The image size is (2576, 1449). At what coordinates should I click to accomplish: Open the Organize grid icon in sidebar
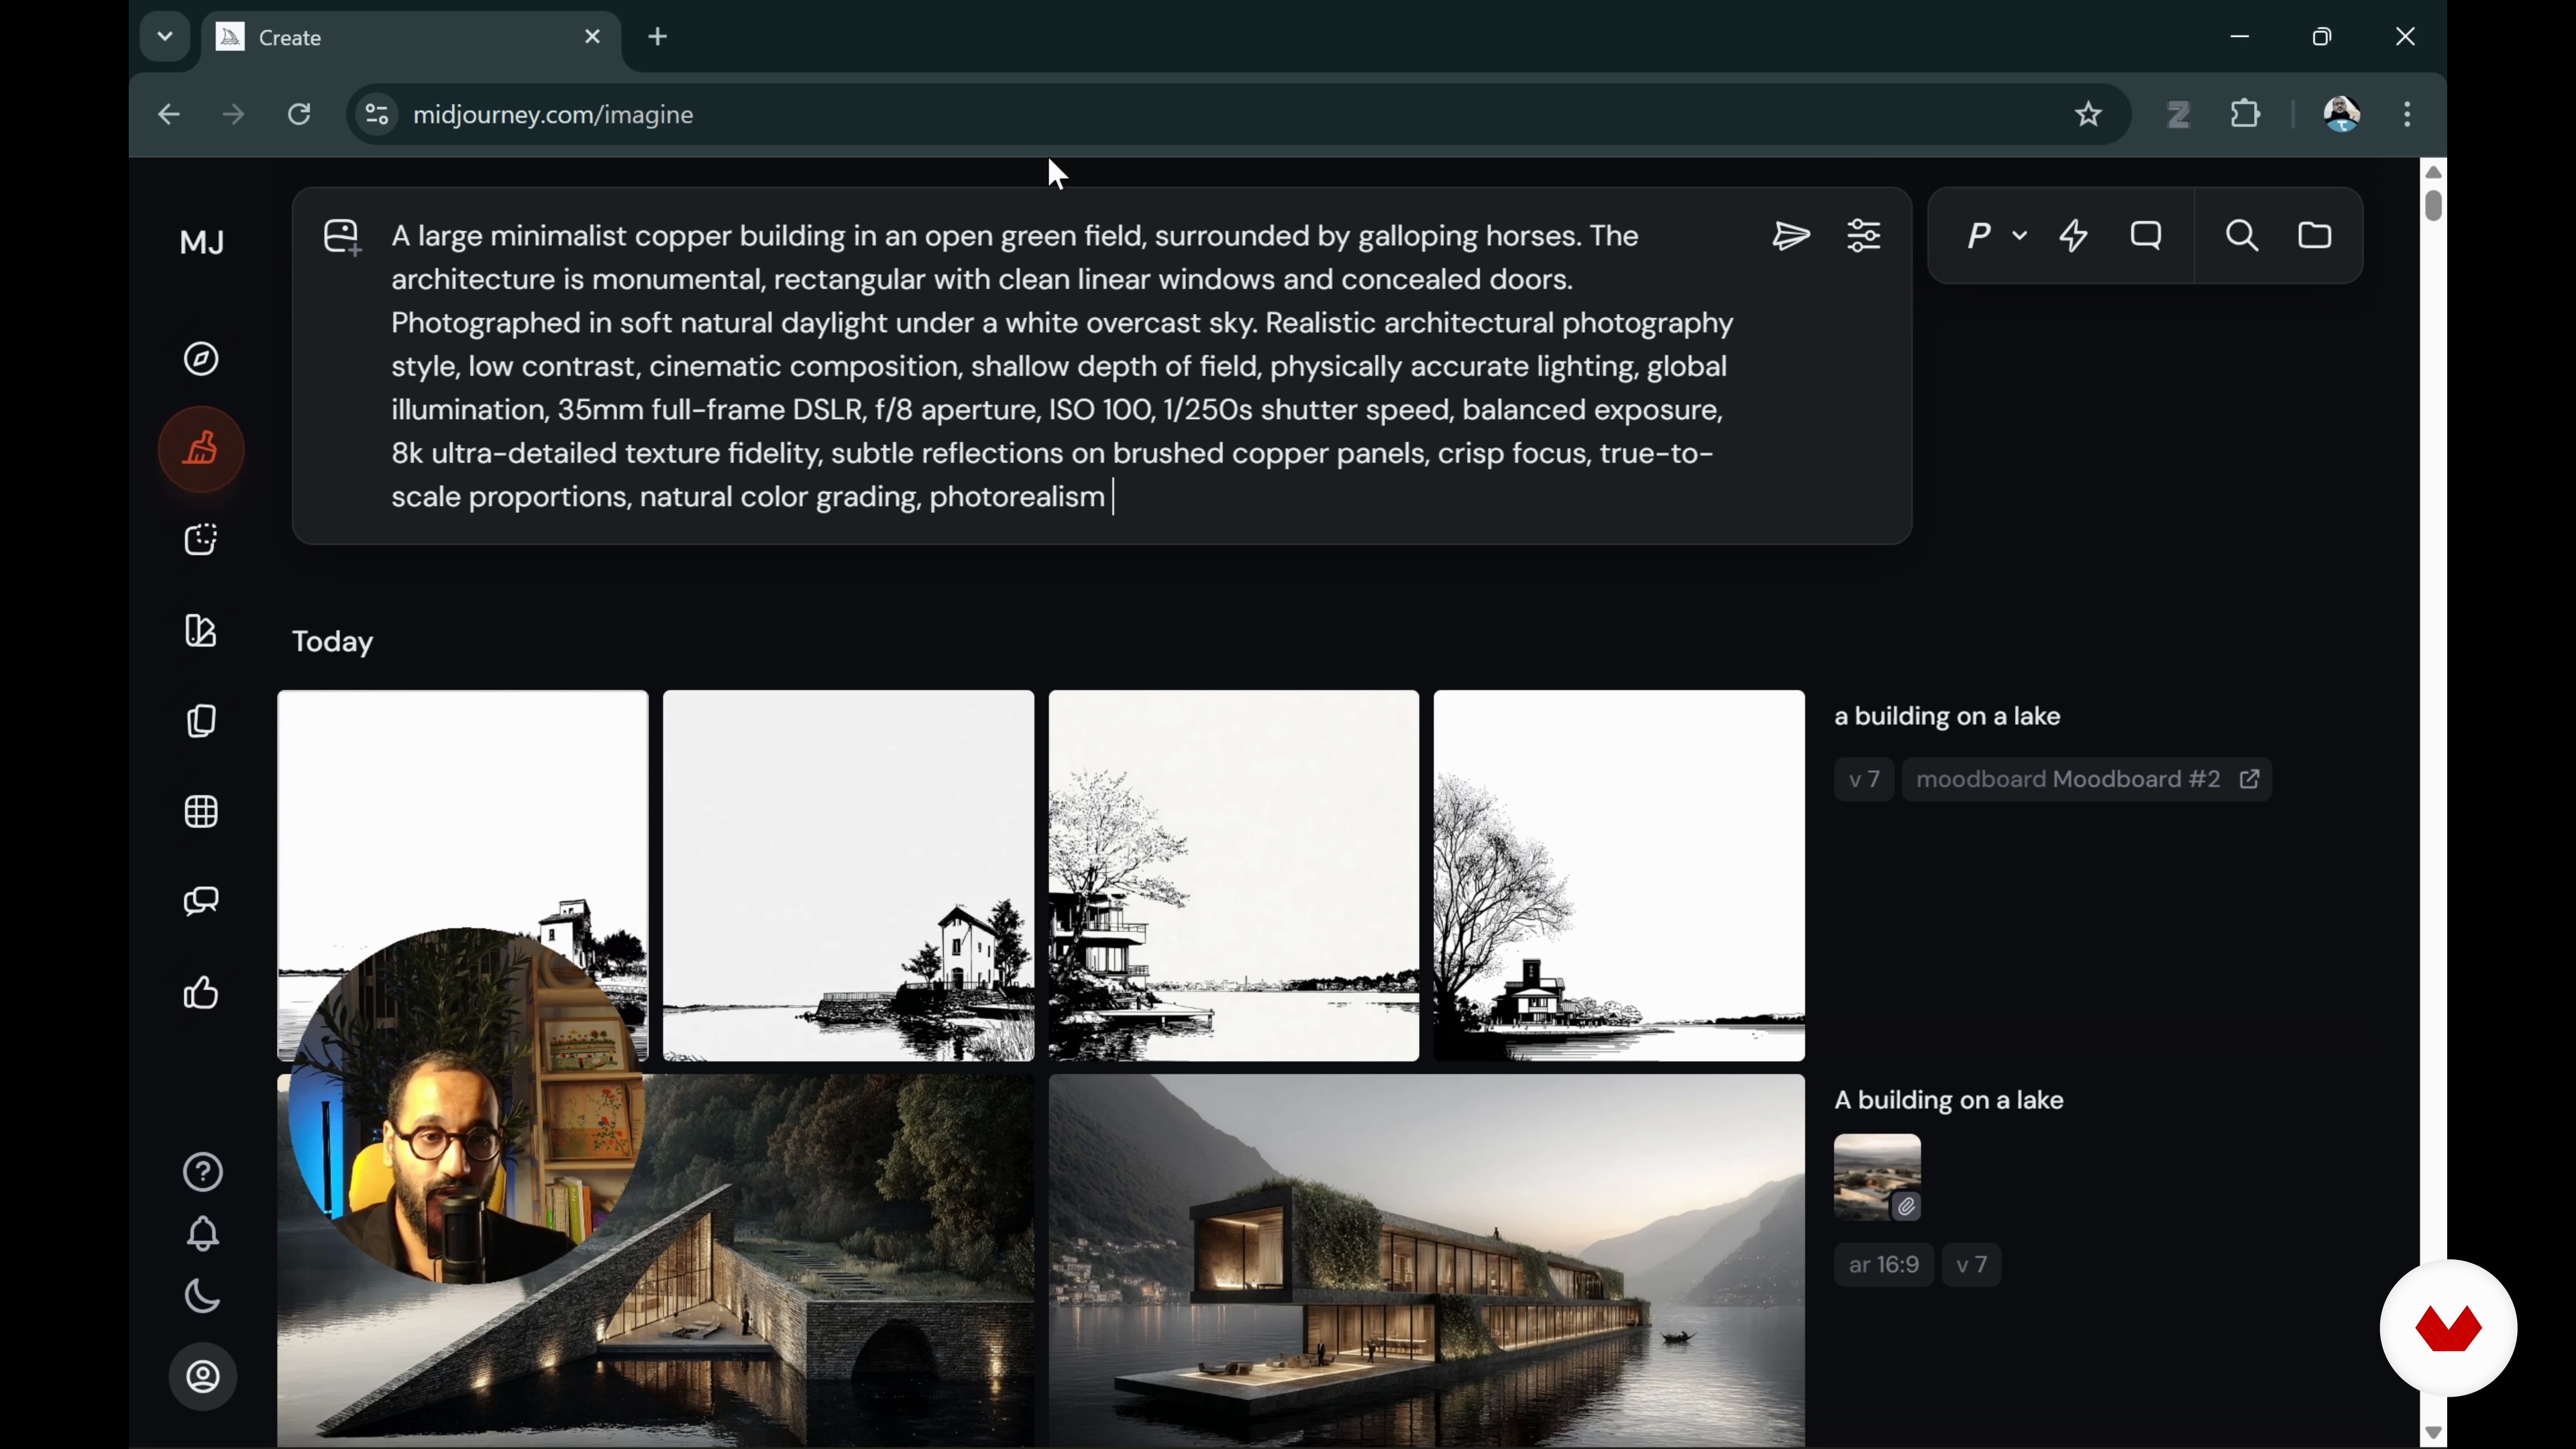[x=202, y=812]
